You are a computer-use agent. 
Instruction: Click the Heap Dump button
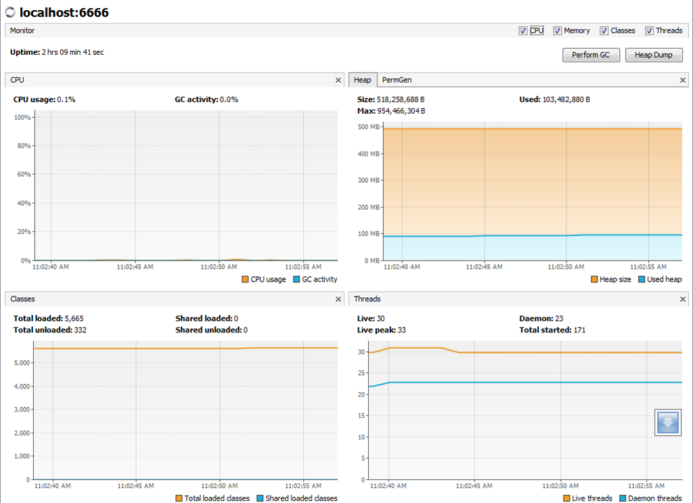(653, 55)
